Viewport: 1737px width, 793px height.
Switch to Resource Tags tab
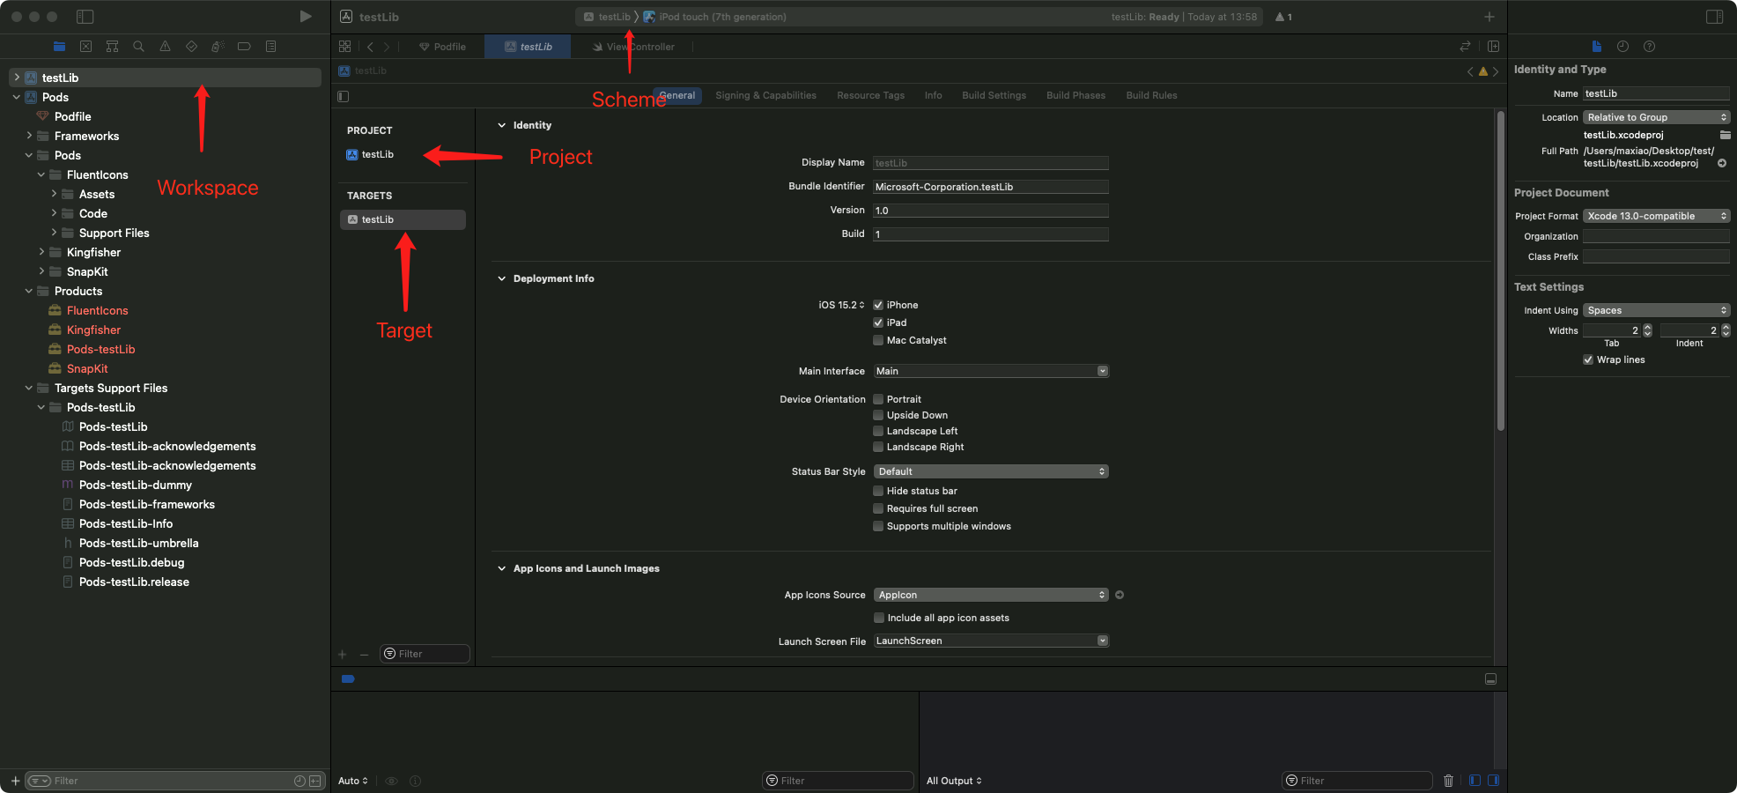[x=870, y=95]
